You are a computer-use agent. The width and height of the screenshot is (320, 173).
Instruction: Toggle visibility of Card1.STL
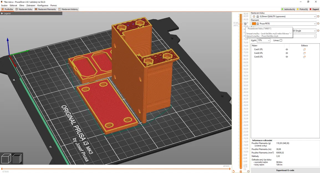(287, 50)
